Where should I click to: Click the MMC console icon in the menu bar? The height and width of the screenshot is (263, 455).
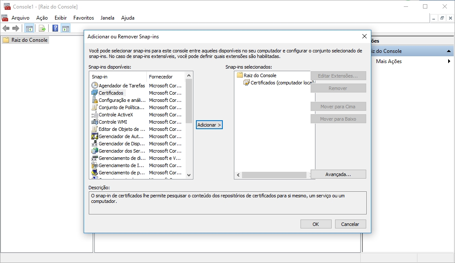coord(5,17)
